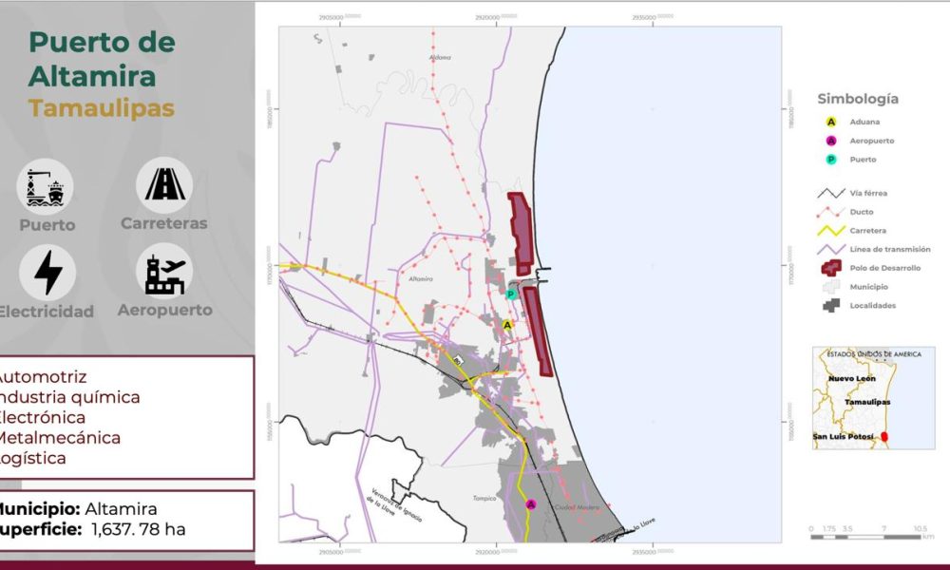Select the Electricidad lightning bolt icon
The image size is (950, 570).
[47, 273]
